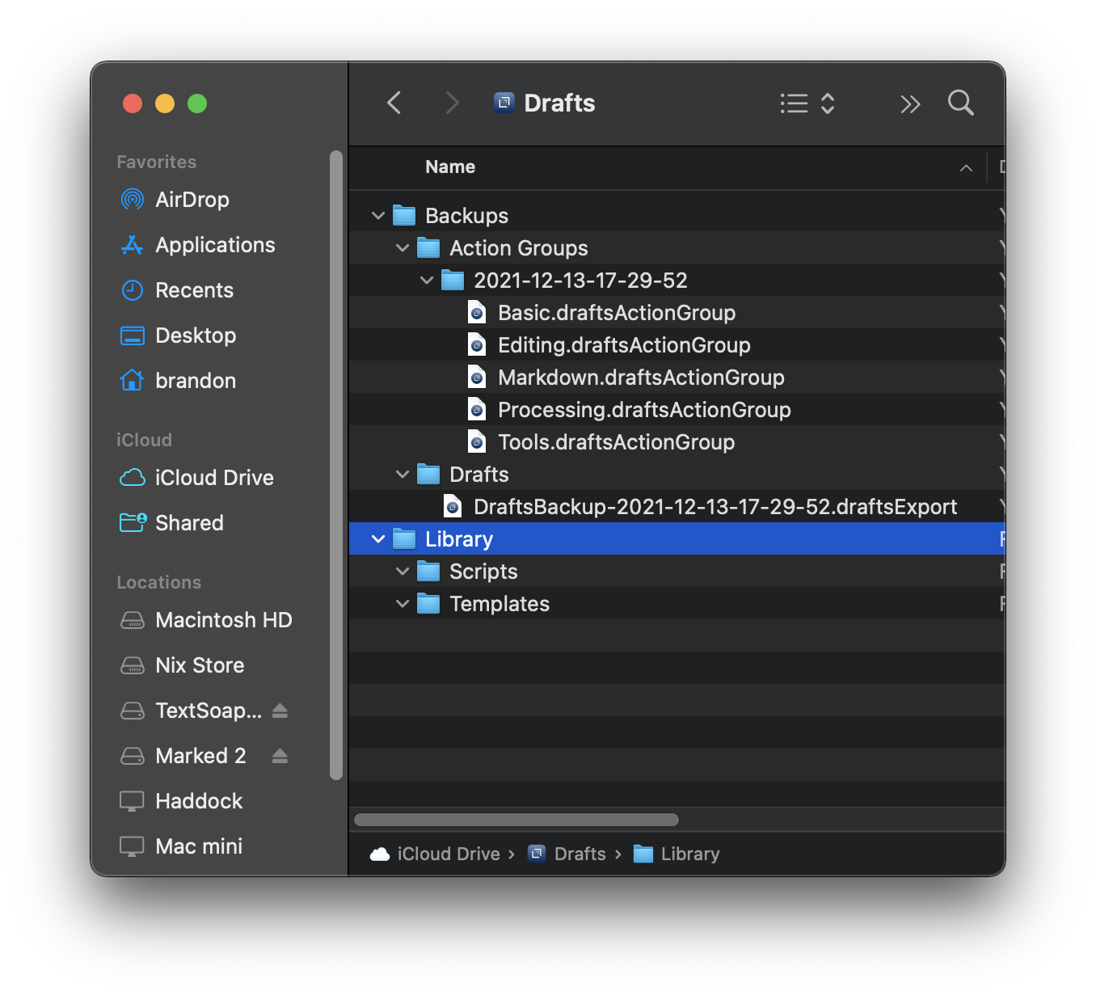Select the Templates folder row
This screenshot has width=1096, height=996.
[x=677, y=603]
